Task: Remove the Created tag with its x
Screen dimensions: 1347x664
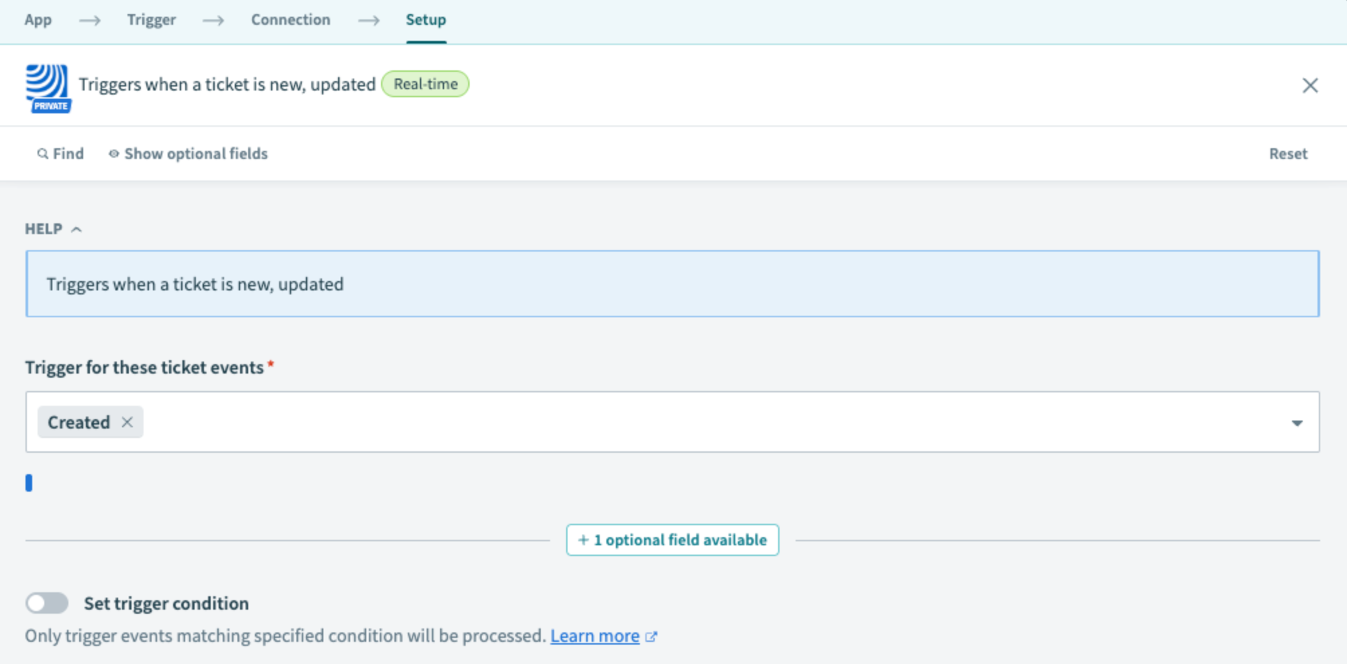Action: click(x=127, y=423)
